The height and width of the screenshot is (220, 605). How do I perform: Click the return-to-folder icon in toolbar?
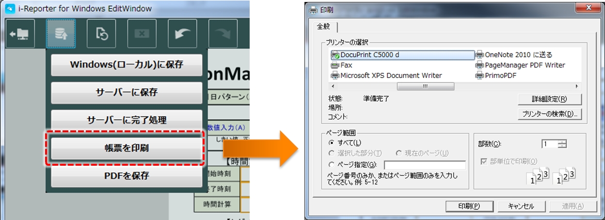point(20,34)
